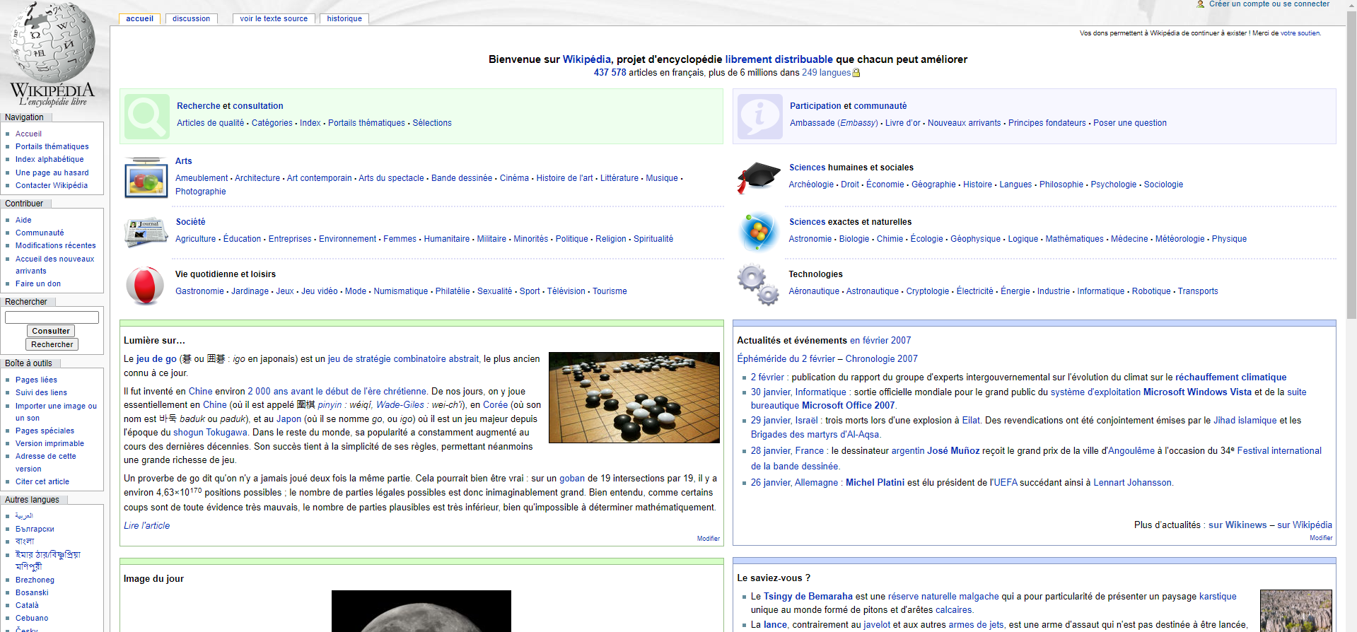This screenshot has width=1357, height=632.
Task: Click the info bubble Participation icon
Action: tap(760, 117)
